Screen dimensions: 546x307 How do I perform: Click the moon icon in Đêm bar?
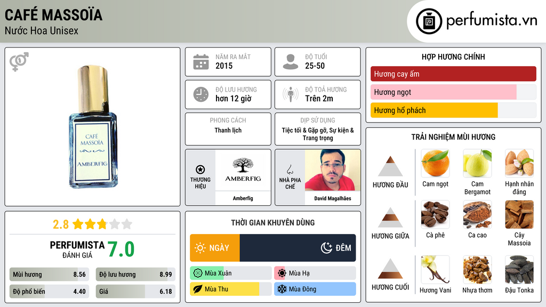326,248
